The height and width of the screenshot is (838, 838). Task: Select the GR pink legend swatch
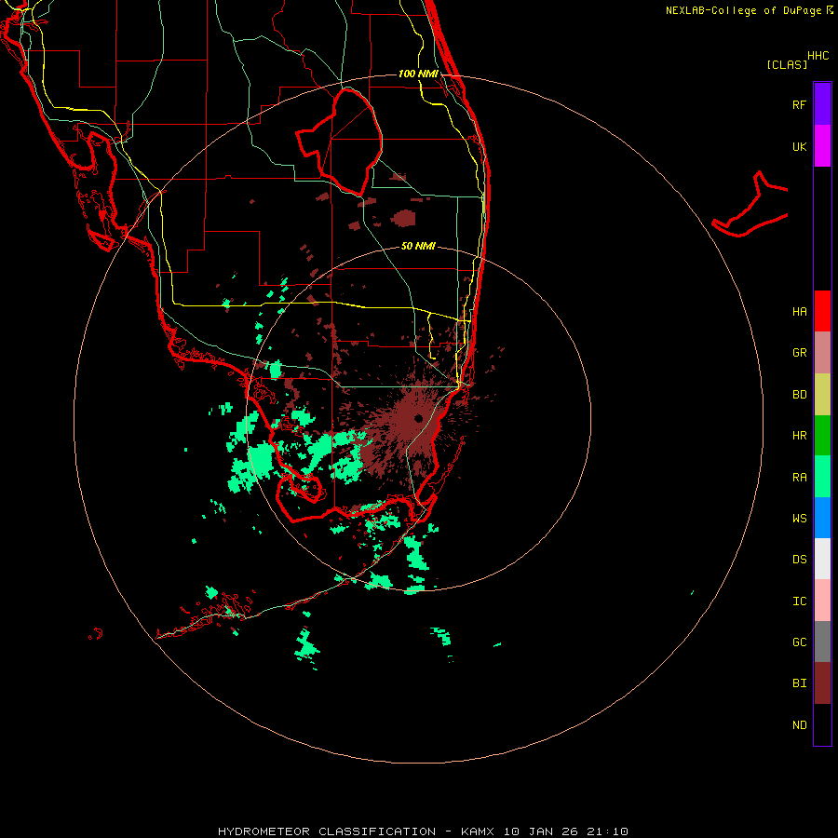[822, 353]
